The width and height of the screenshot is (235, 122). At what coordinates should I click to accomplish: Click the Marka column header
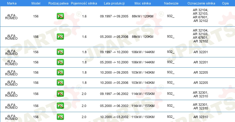[12, 3]
